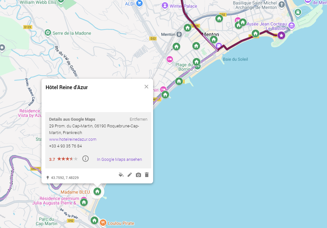
Task: Open www.hotelreinedazur.com website link
Action: 73,139
